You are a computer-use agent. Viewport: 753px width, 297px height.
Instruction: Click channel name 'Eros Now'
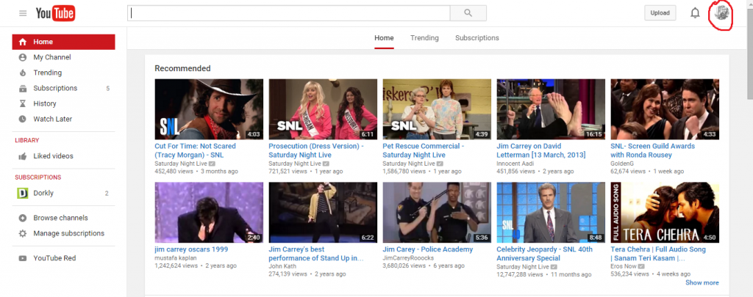[x=624, y=266]
